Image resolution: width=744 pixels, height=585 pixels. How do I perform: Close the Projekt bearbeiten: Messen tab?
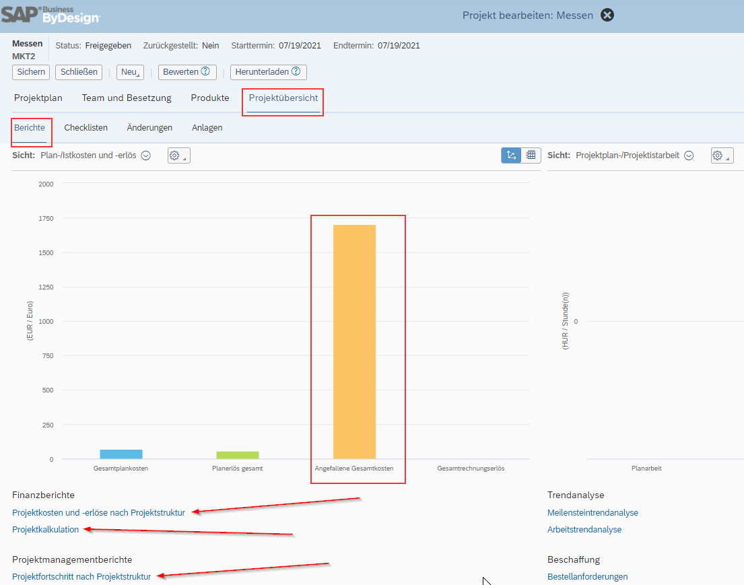tap(607, 15)
